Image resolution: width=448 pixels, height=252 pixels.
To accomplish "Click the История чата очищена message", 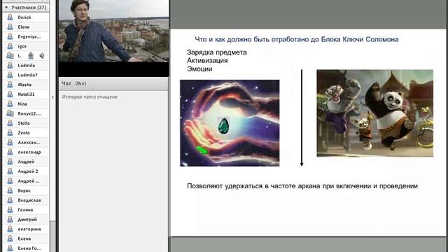I will tap(90, 97).
